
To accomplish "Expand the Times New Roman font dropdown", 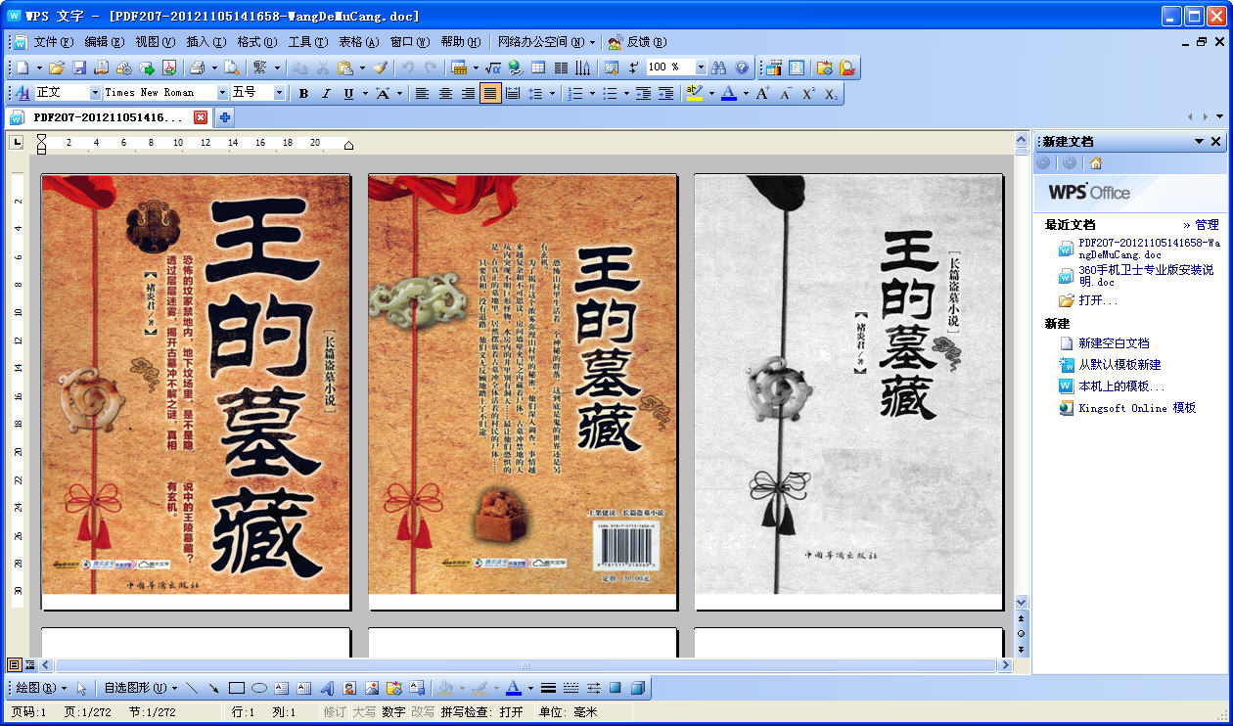I will click(220, 92).
